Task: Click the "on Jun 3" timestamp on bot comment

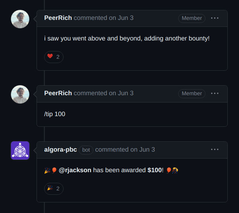Action: tap(143, 150)
